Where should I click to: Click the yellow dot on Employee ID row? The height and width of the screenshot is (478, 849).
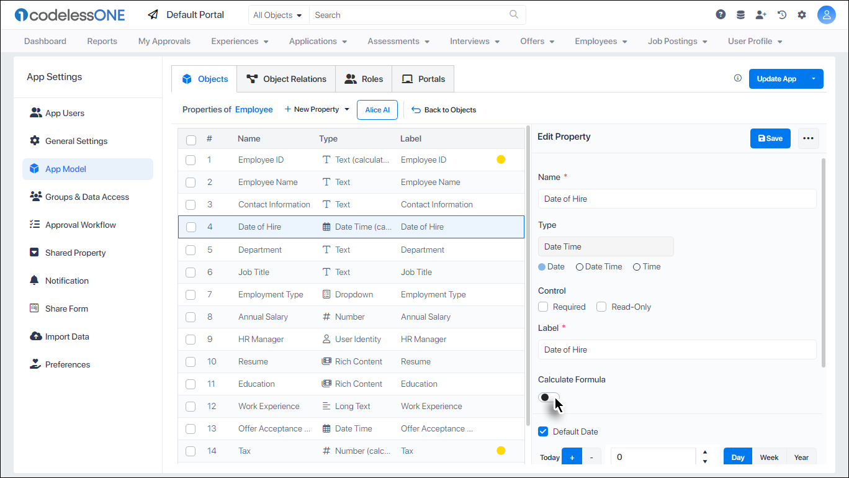click(501, 160)
